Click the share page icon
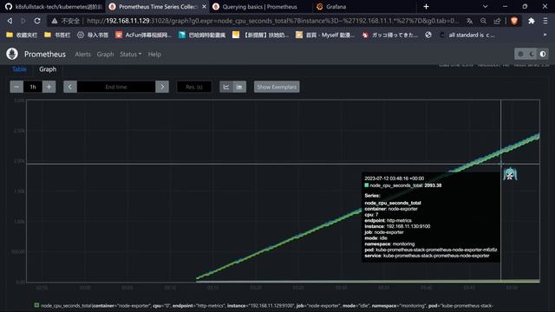This screenshot has height=312, width=555. point(497,21)
